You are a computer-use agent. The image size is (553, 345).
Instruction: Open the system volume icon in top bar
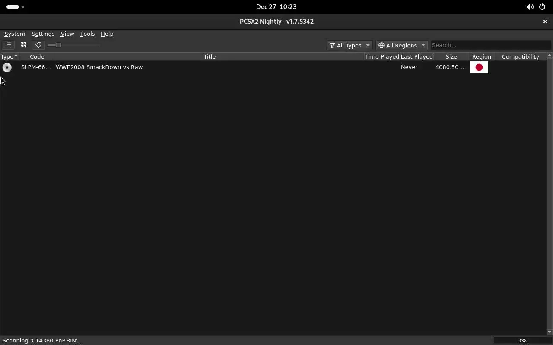530,7
